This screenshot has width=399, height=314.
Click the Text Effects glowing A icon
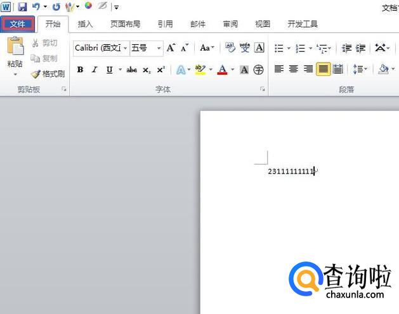181,70
